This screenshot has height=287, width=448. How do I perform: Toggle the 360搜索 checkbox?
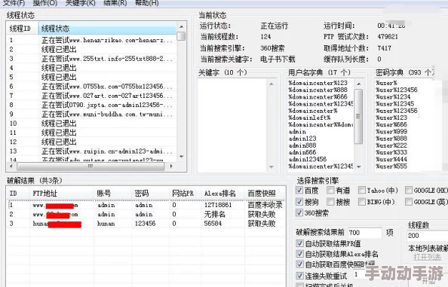299,212
